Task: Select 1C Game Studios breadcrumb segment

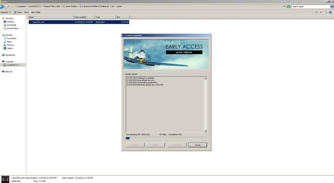Action: [70, 7]
